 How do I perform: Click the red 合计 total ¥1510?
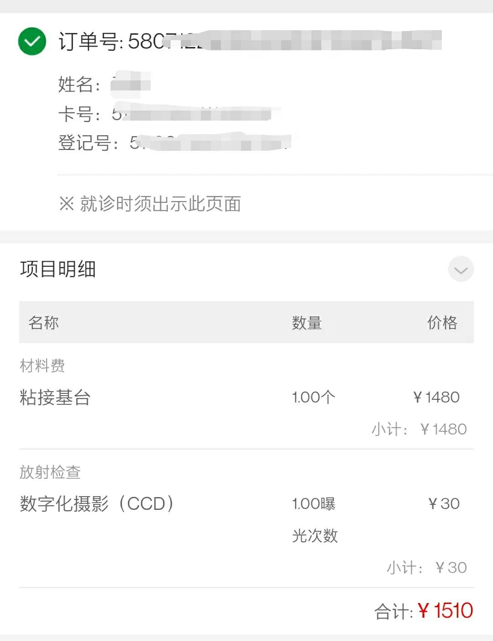click(445, 611)
